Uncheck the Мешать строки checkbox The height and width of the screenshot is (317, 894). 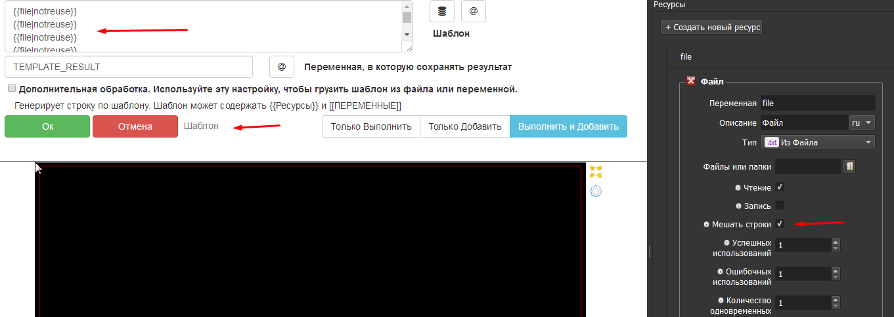[x=780, y=223]
